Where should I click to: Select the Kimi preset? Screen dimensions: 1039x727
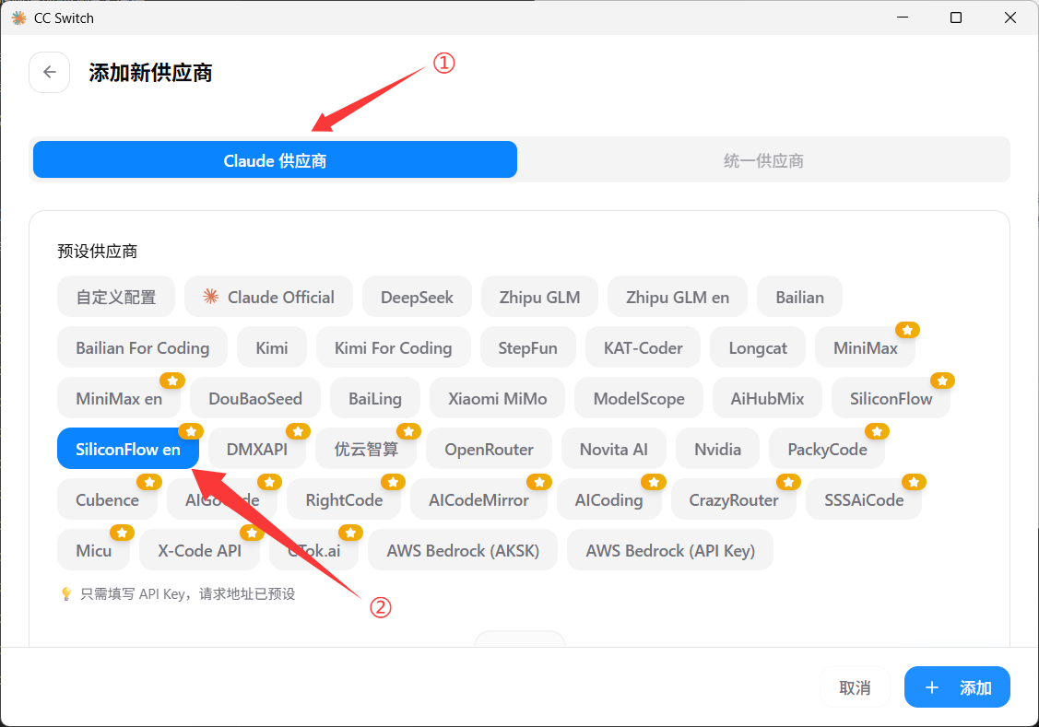click(272, 347)
